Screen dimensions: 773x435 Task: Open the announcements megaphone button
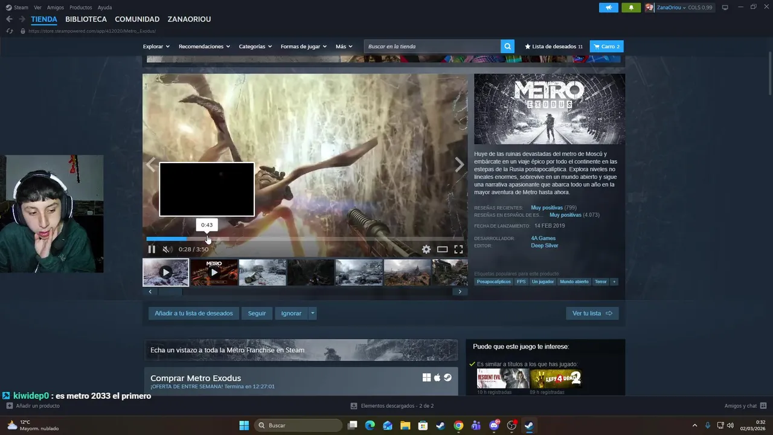tap(608, 7)
